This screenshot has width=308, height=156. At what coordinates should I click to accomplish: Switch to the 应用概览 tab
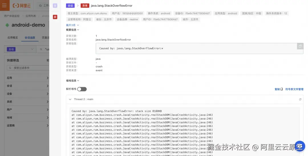tap(13, 37)
